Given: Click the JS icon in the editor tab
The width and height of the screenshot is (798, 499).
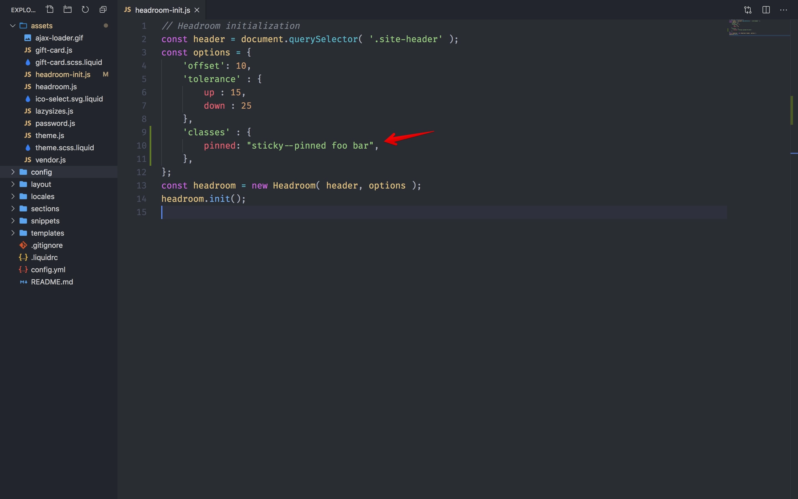Looking at the screenshot, I should pos(127,10).
